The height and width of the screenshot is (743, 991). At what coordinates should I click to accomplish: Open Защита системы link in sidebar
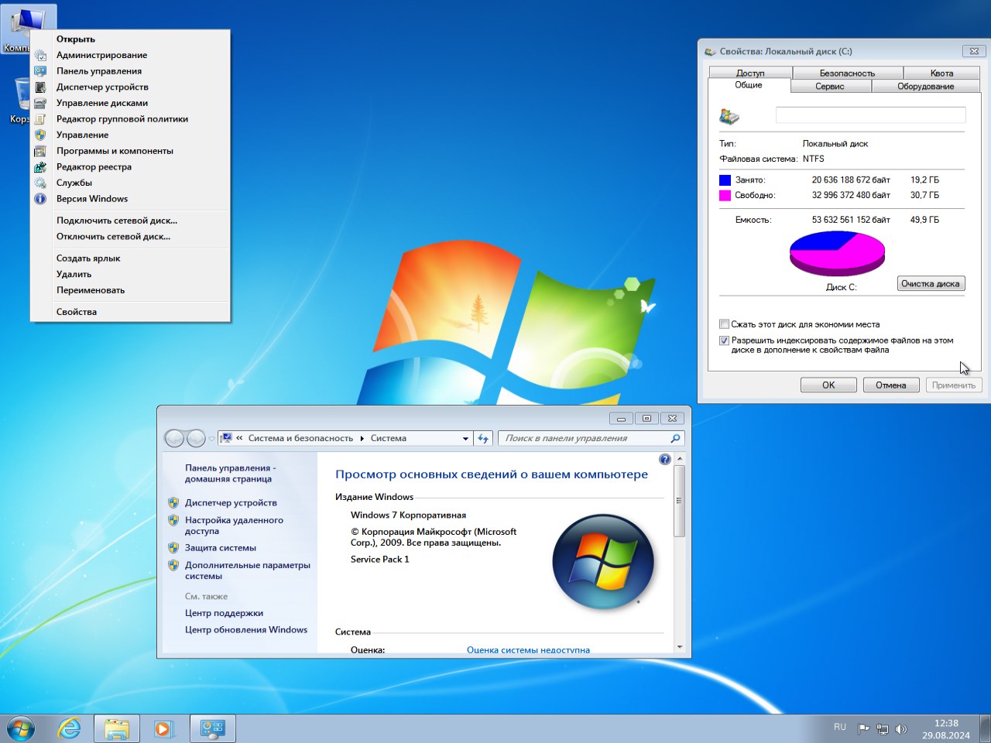click(x=221, y=548)
